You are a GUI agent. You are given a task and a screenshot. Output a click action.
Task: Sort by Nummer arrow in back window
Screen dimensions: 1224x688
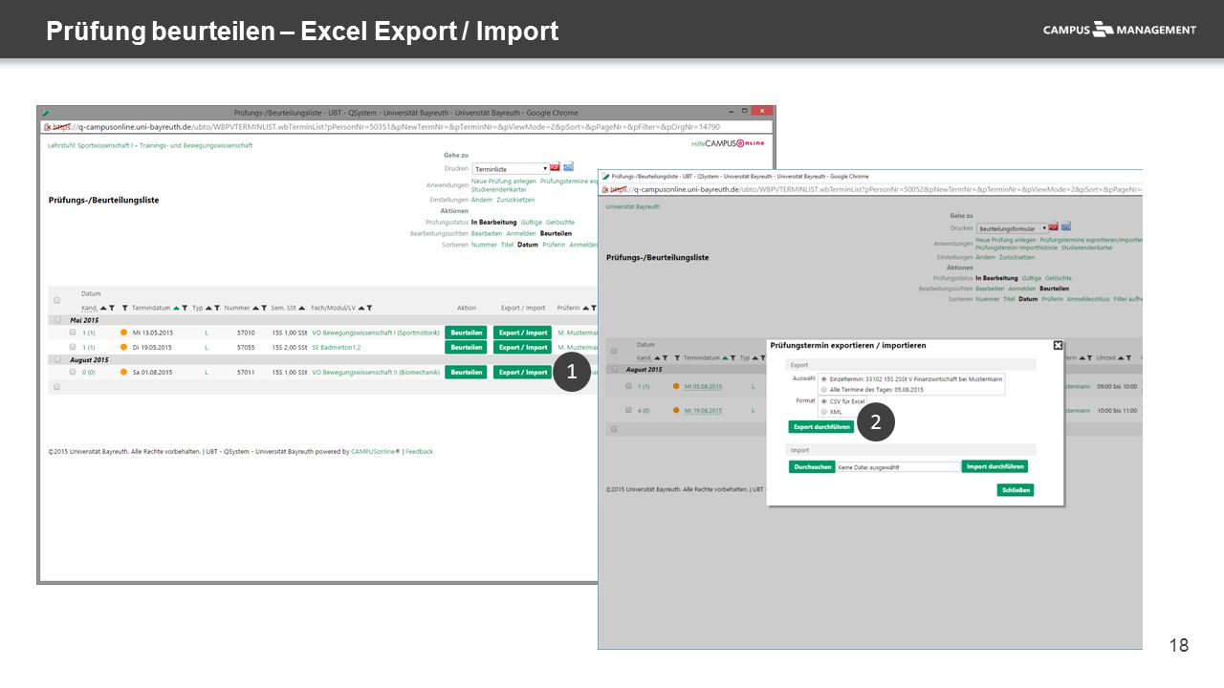(254, 309)
